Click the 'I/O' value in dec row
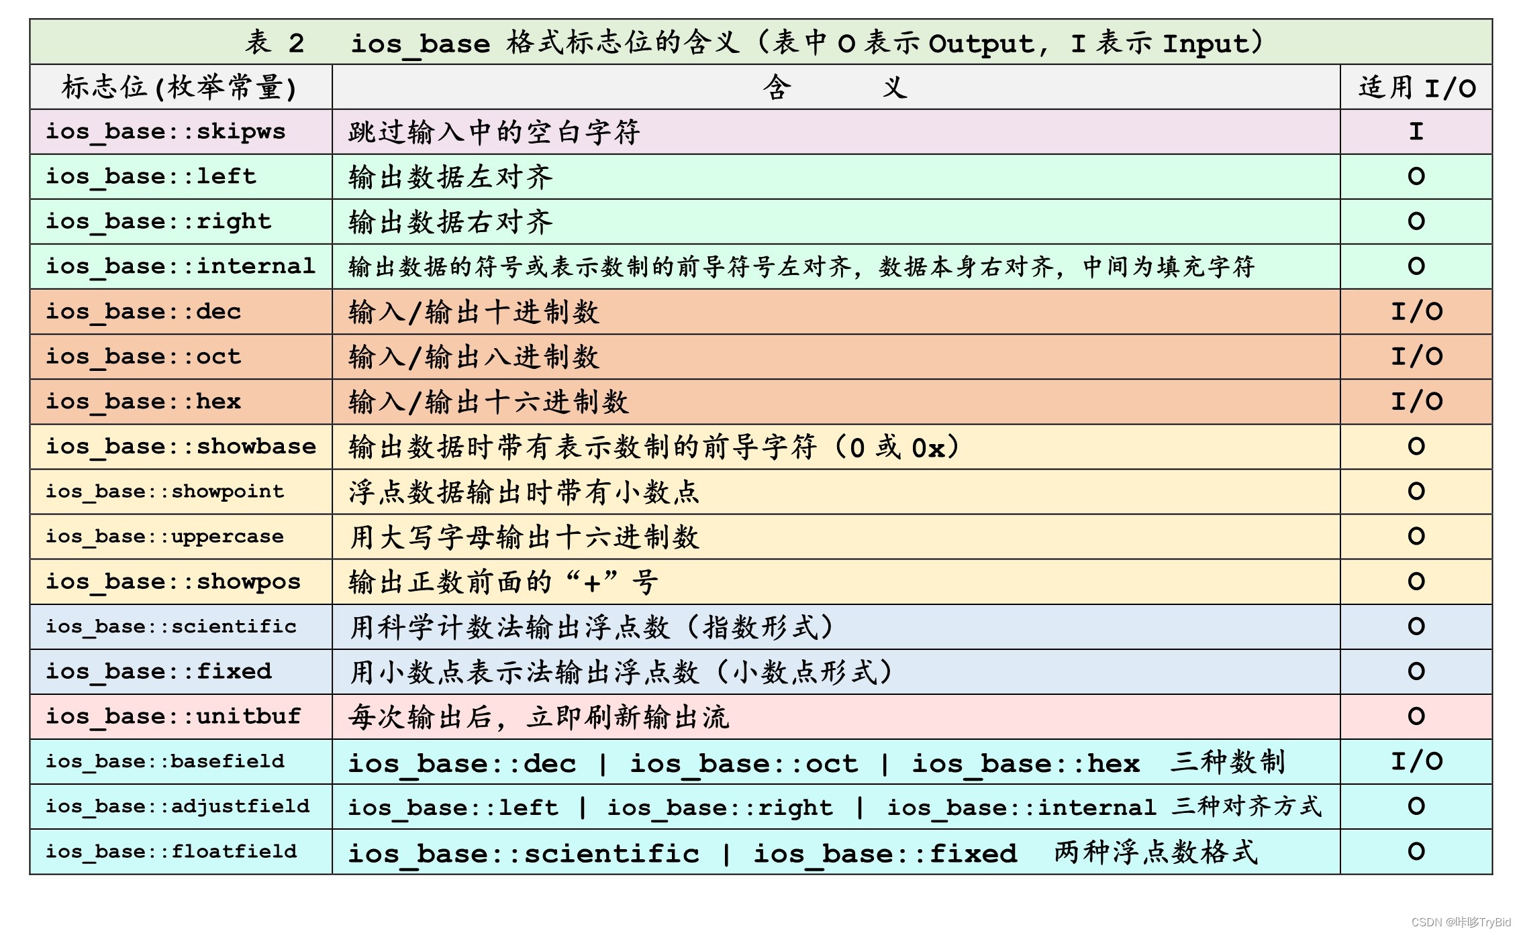The image size is (1521, 935). point(1416,311)
